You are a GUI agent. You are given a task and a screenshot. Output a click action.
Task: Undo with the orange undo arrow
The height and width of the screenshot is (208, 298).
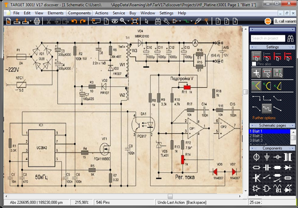coord(74,21)
